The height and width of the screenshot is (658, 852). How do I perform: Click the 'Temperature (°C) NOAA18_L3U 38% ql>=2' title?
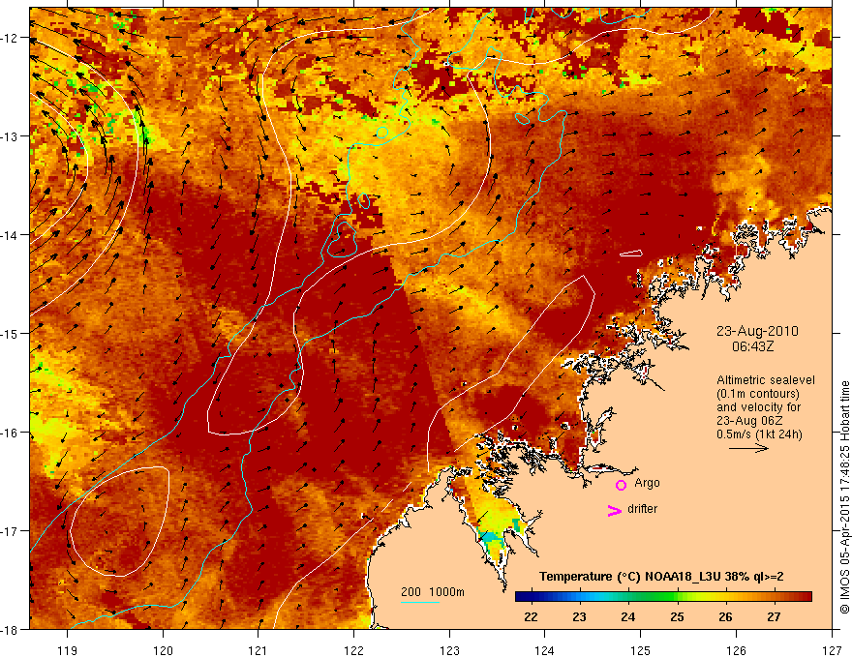click(x=661, y=577)
